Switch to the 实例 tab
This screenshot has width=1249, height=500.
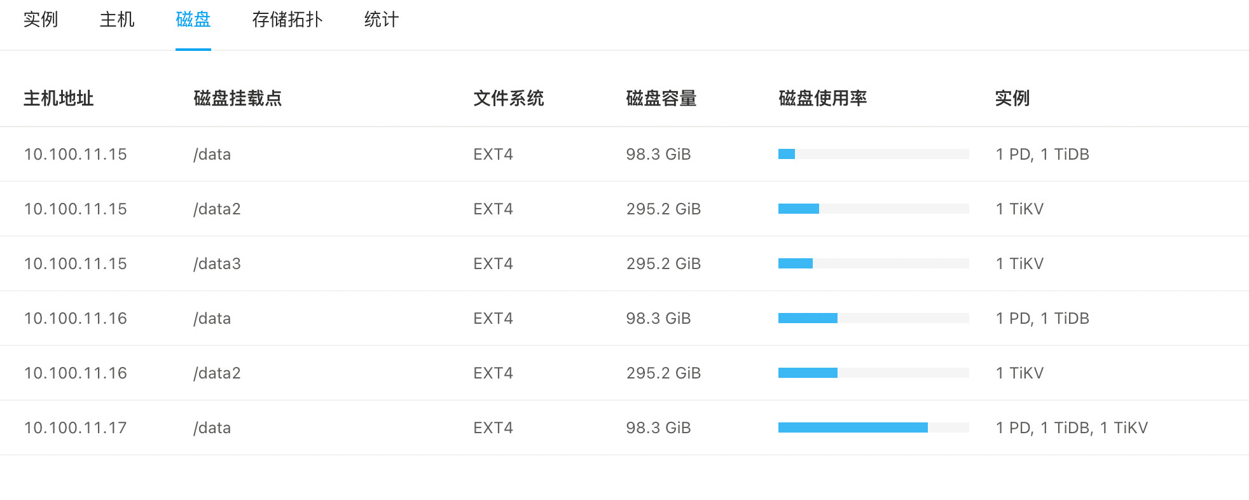41,20
